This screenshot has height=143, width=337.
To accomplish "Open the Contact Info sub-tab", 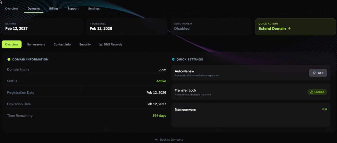I will coord(62,44).
